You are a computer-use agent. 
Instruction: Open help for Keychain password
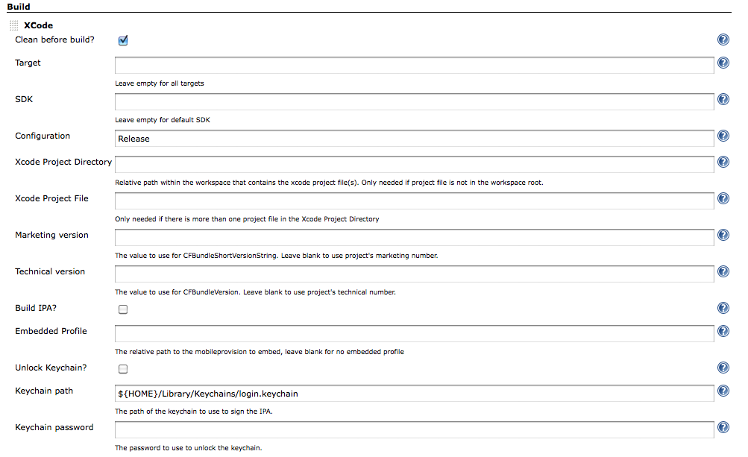723,428
